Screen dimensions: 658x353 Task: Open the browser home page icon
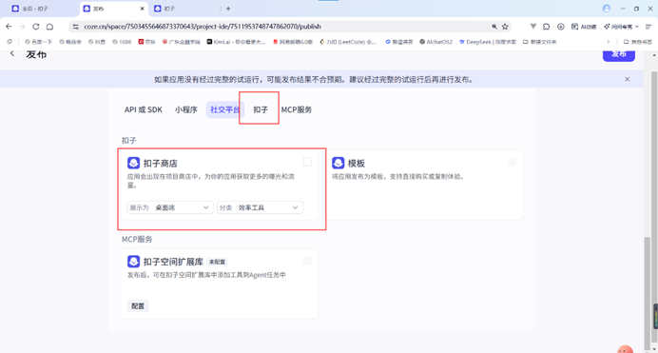pos(50,27)
